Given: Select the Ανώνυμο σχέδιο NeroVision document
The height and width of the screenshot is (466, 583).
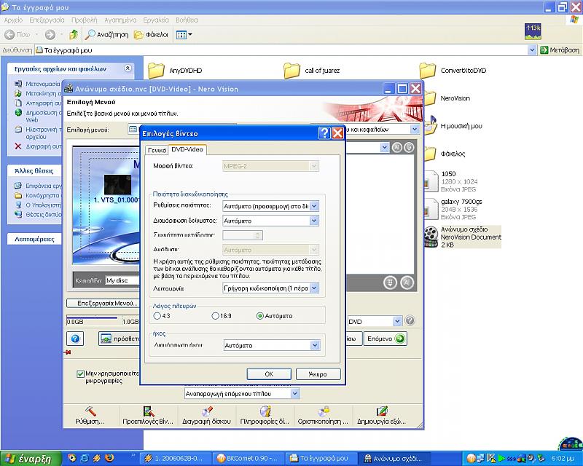Looking at the screenshot, I should tap(463, 237).
